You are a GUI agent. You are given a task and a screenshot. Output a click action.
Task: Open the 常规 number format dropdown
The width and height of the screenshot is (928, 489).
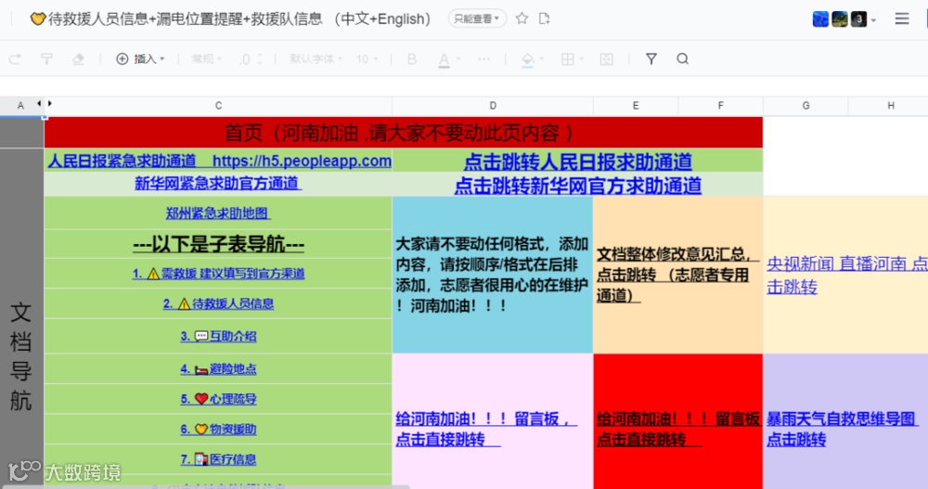206,58
